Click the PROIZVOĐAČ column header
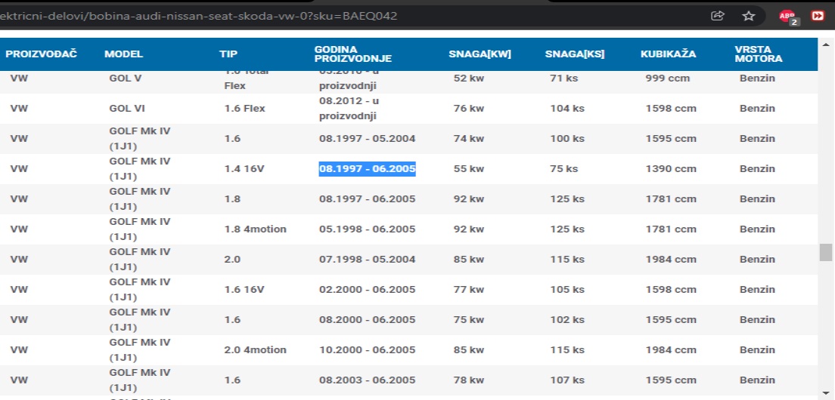 42,54
